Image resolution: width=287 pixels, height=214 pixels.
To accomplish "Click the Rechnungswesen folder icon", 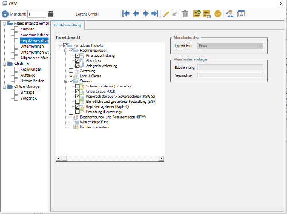I will click(x=76, y=51).
